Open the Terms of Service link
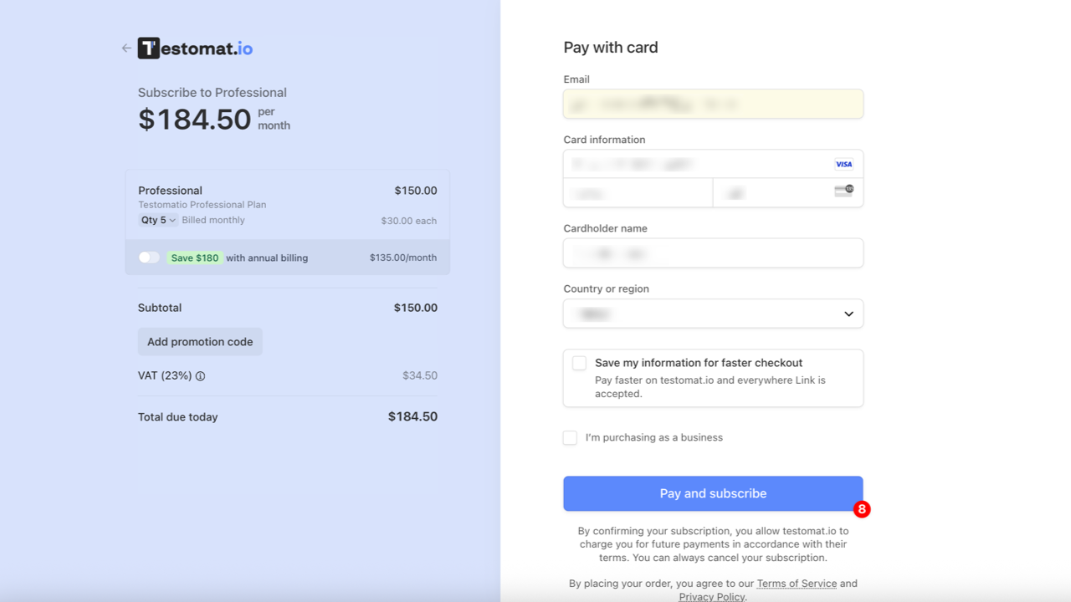This screenshot has width=1071, height=602. tap(797, 583)
